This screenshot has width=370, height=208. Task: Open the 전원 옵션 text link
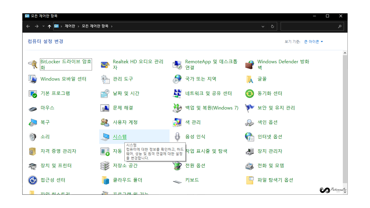(x=195, y=166)
